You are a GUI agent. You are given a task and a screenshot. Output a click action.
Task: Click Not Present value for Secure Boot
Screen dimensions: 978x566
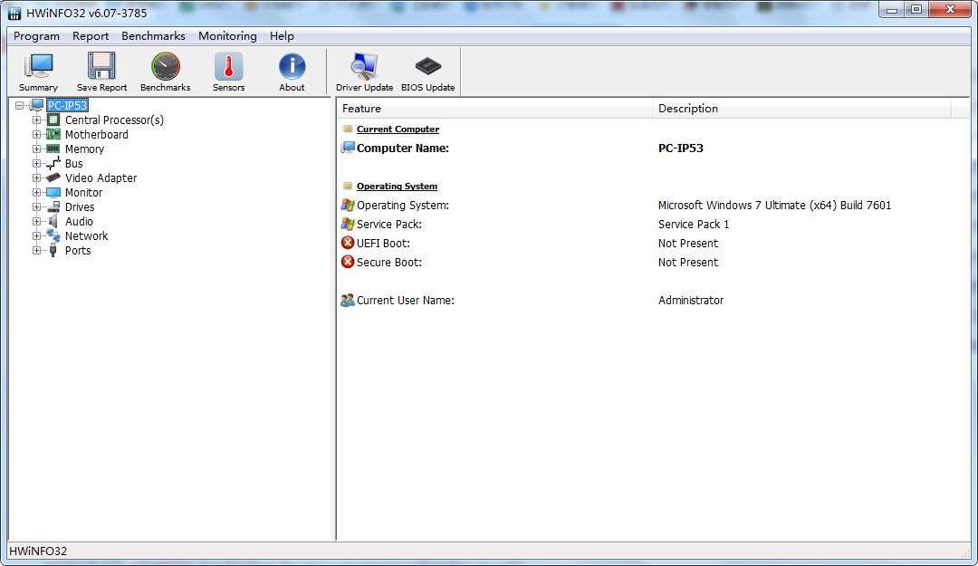click(x=688, y=262)
